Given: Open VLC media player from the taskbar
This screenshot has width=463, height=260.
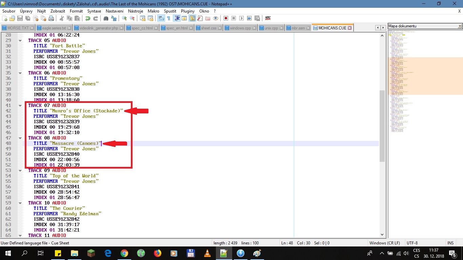Looking at the screenshot, I should click(x=207, y=253).
